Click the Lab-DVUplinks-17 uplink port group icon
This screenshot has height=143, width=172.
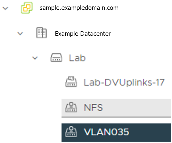(x=71, y=82)
